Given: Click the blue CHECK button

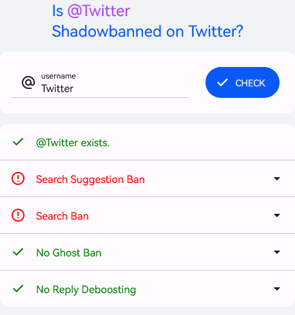Looking at the screenshot, I should coord(242,82).
